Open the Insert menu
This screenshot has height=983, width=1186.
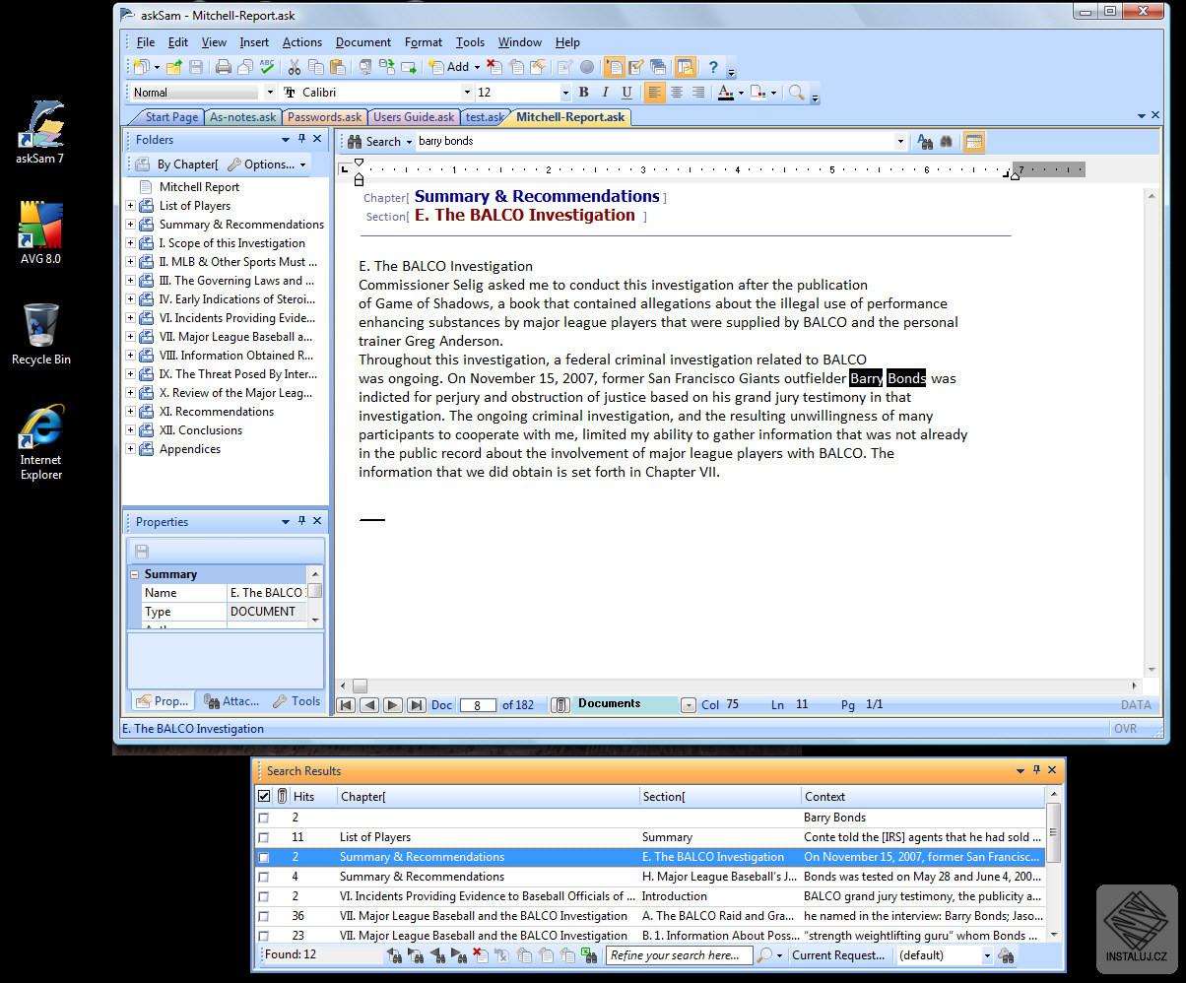253,42
